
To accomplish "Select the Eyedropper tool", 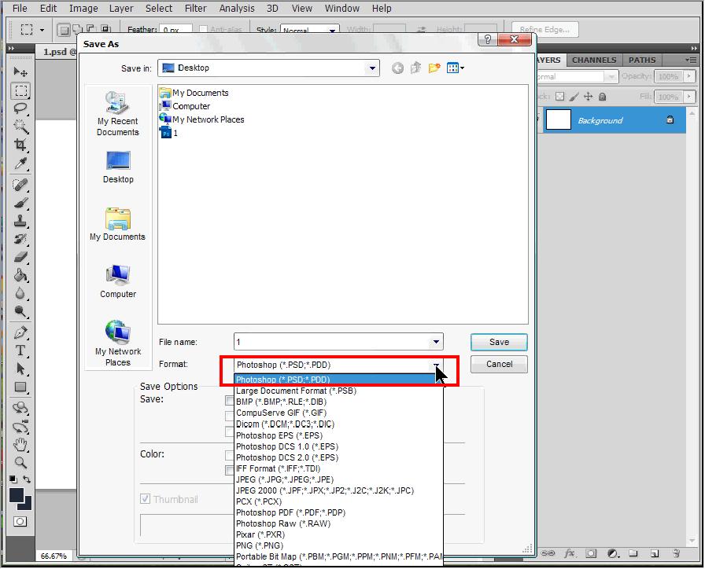I will click(20, 163).
